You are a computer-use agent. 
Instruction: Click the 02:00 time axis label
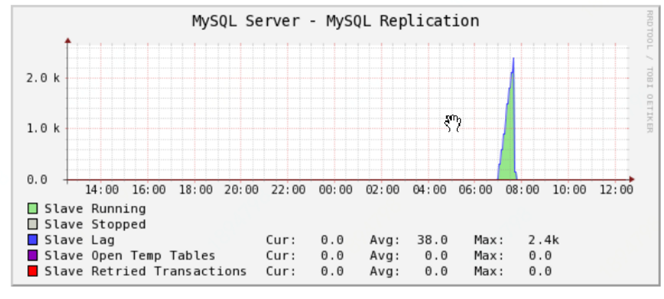tap(383, 189)
